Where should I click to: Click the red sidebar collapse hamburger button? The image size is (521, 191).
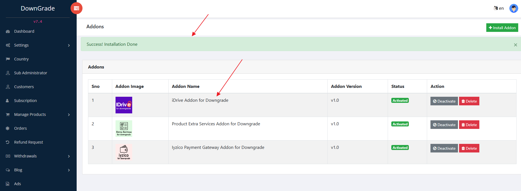tap(76, 8)
